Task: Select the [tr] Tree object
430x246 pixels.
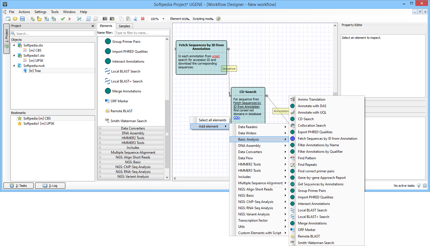Action: (35, 71)
